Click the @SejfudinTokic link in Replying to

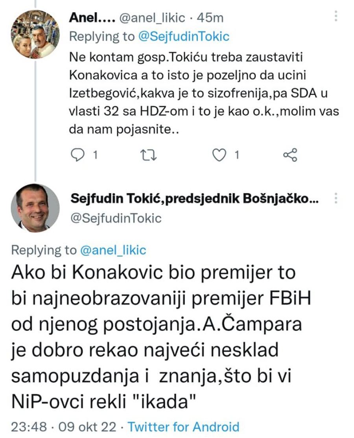[184, 37]
